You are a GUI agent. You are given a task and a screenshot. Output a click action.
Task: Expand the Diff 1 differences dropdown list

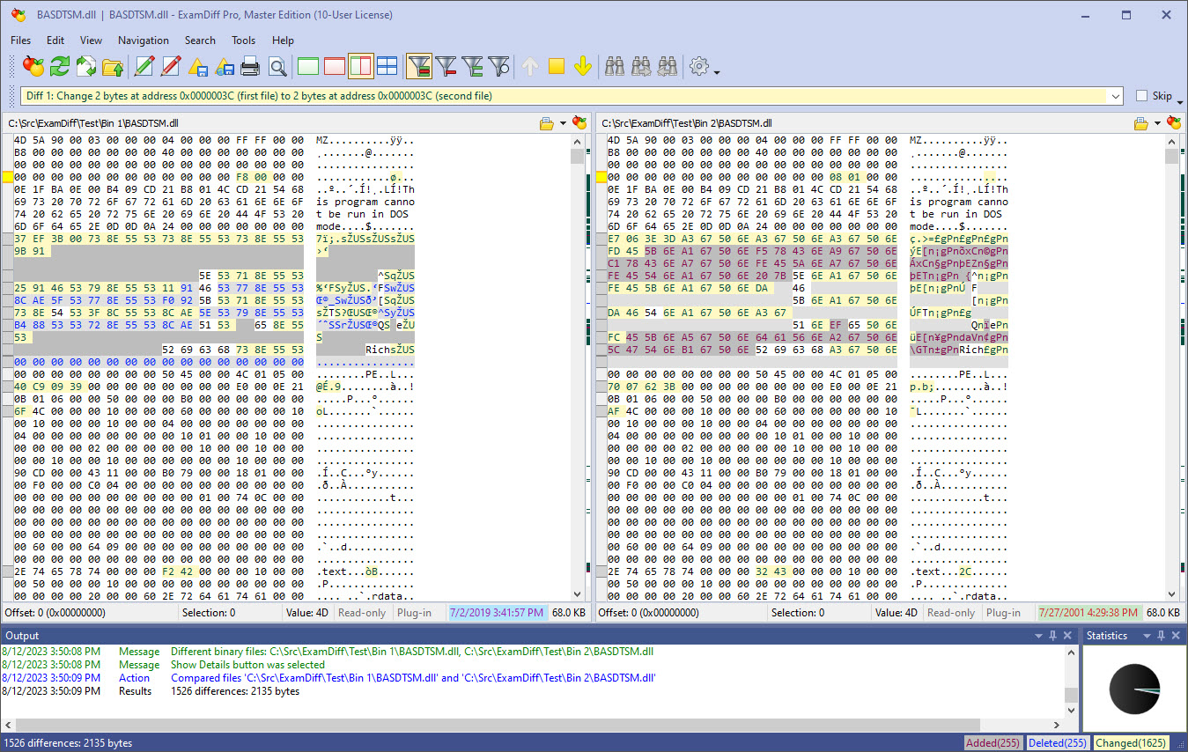pyautogui.click(x=1116, y=96)
